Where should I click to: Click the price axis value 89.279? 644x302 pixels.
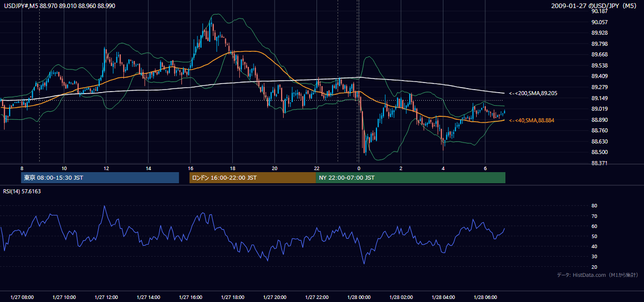600,87
